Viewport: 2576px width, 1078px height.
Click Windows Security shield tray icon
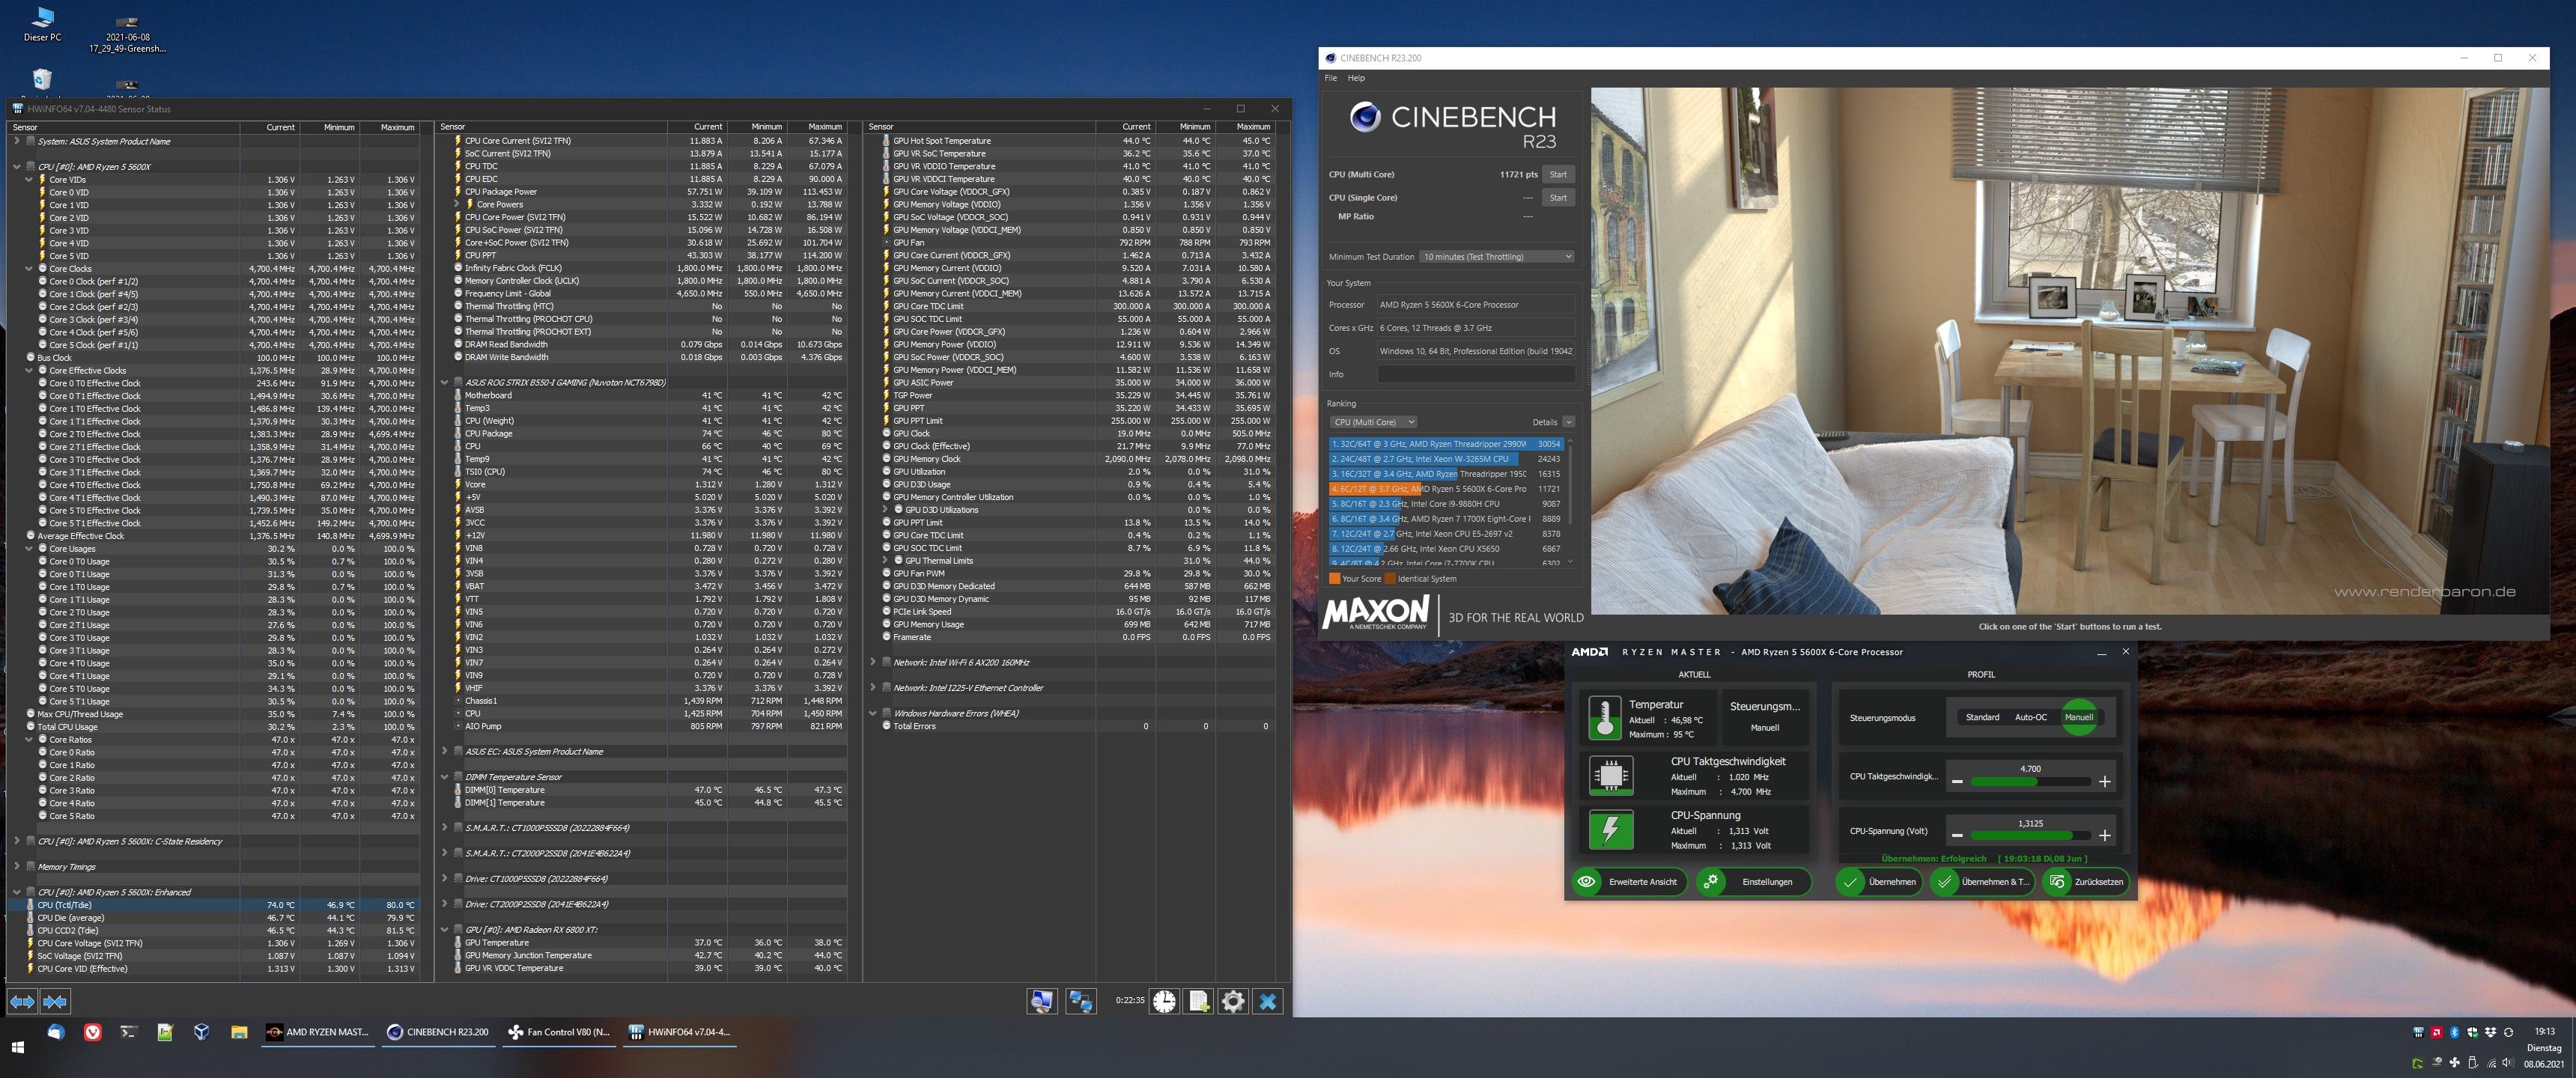2472,1033
